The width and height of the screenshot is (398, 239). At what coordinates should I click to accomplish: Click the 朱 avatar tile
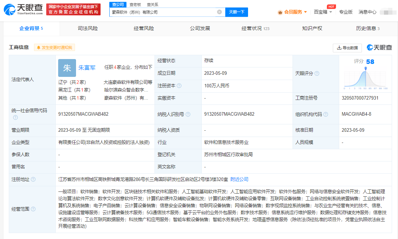pos(67,68)
